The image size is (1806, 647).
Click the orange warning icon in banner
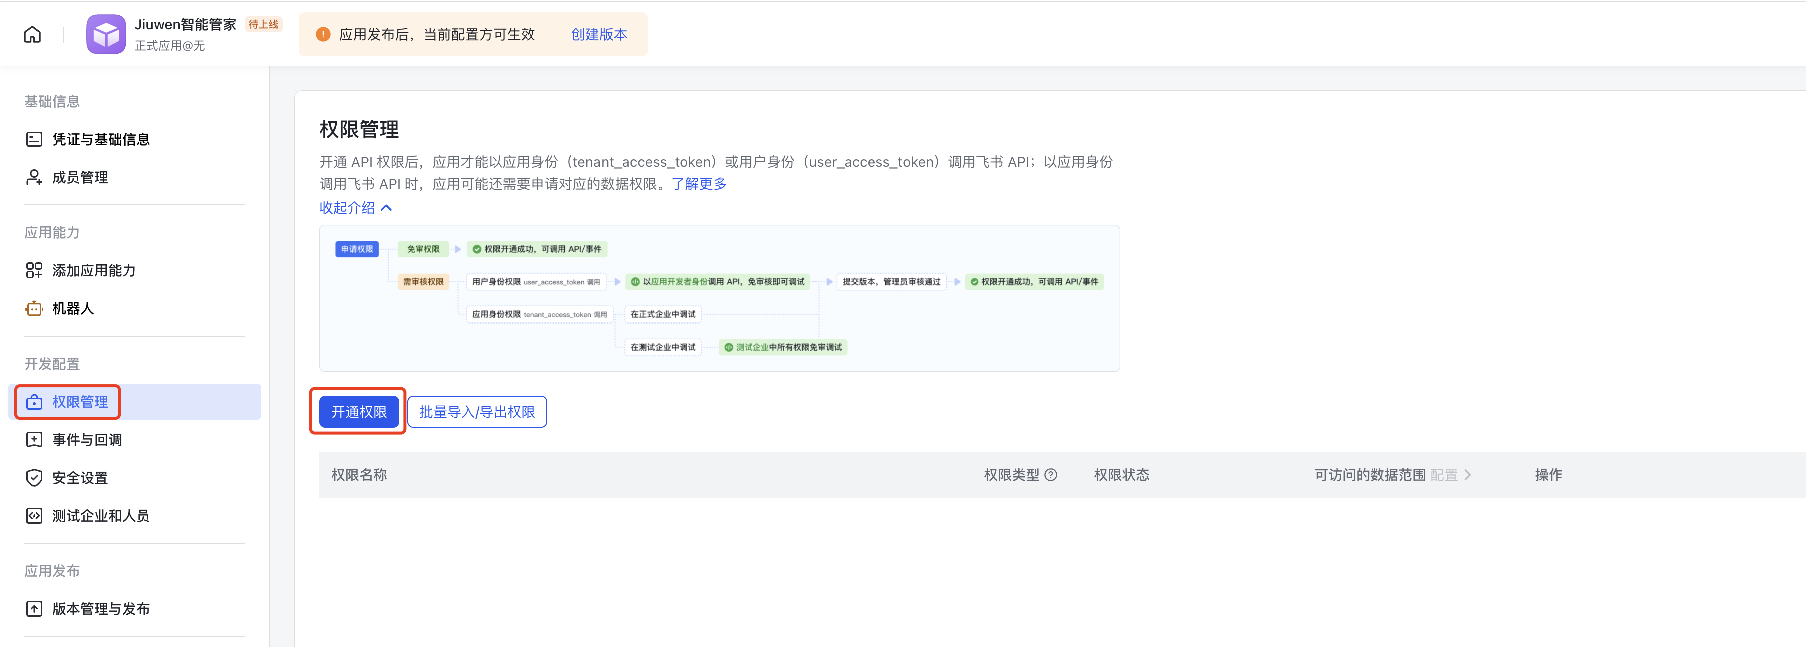tap(323, 35)
